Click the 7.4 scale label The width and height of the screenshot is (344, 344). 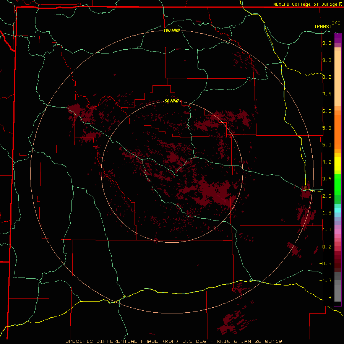327,94
